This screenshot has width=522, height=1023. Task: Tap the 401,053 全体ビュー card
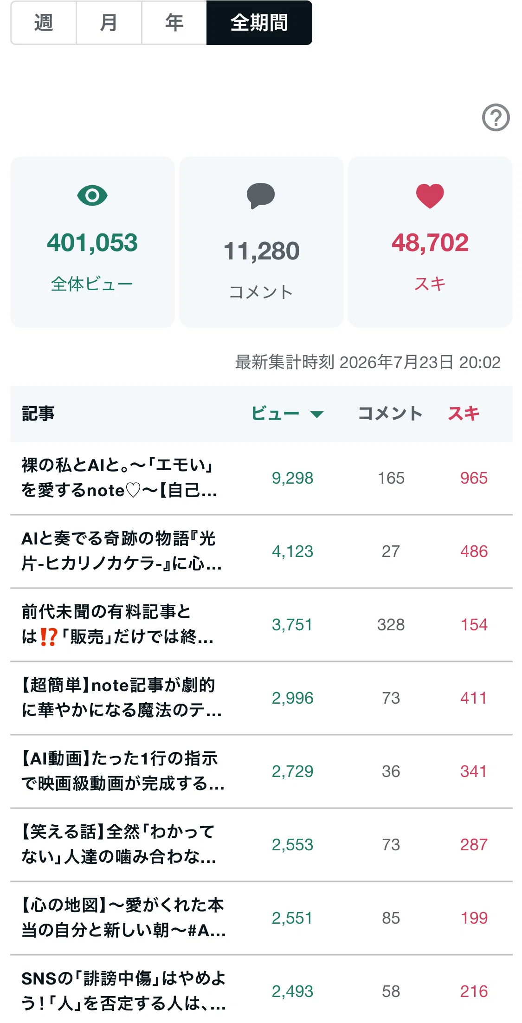(x=92, y=242)
